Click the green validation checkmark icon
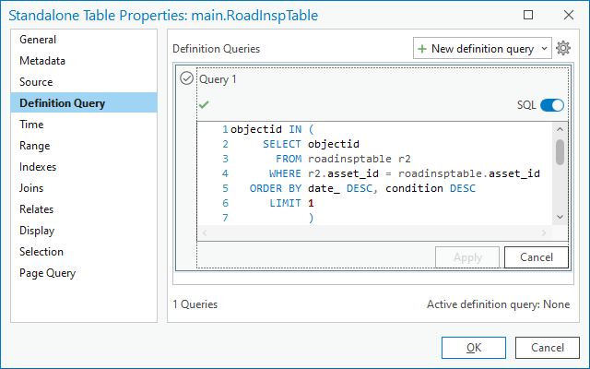The height and width of the screenshot is (369, 590). pyautogui.click(x=204, y=104)
